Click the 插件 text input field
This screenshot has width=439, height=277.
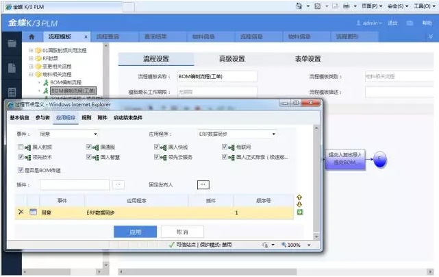pos(75,184)
